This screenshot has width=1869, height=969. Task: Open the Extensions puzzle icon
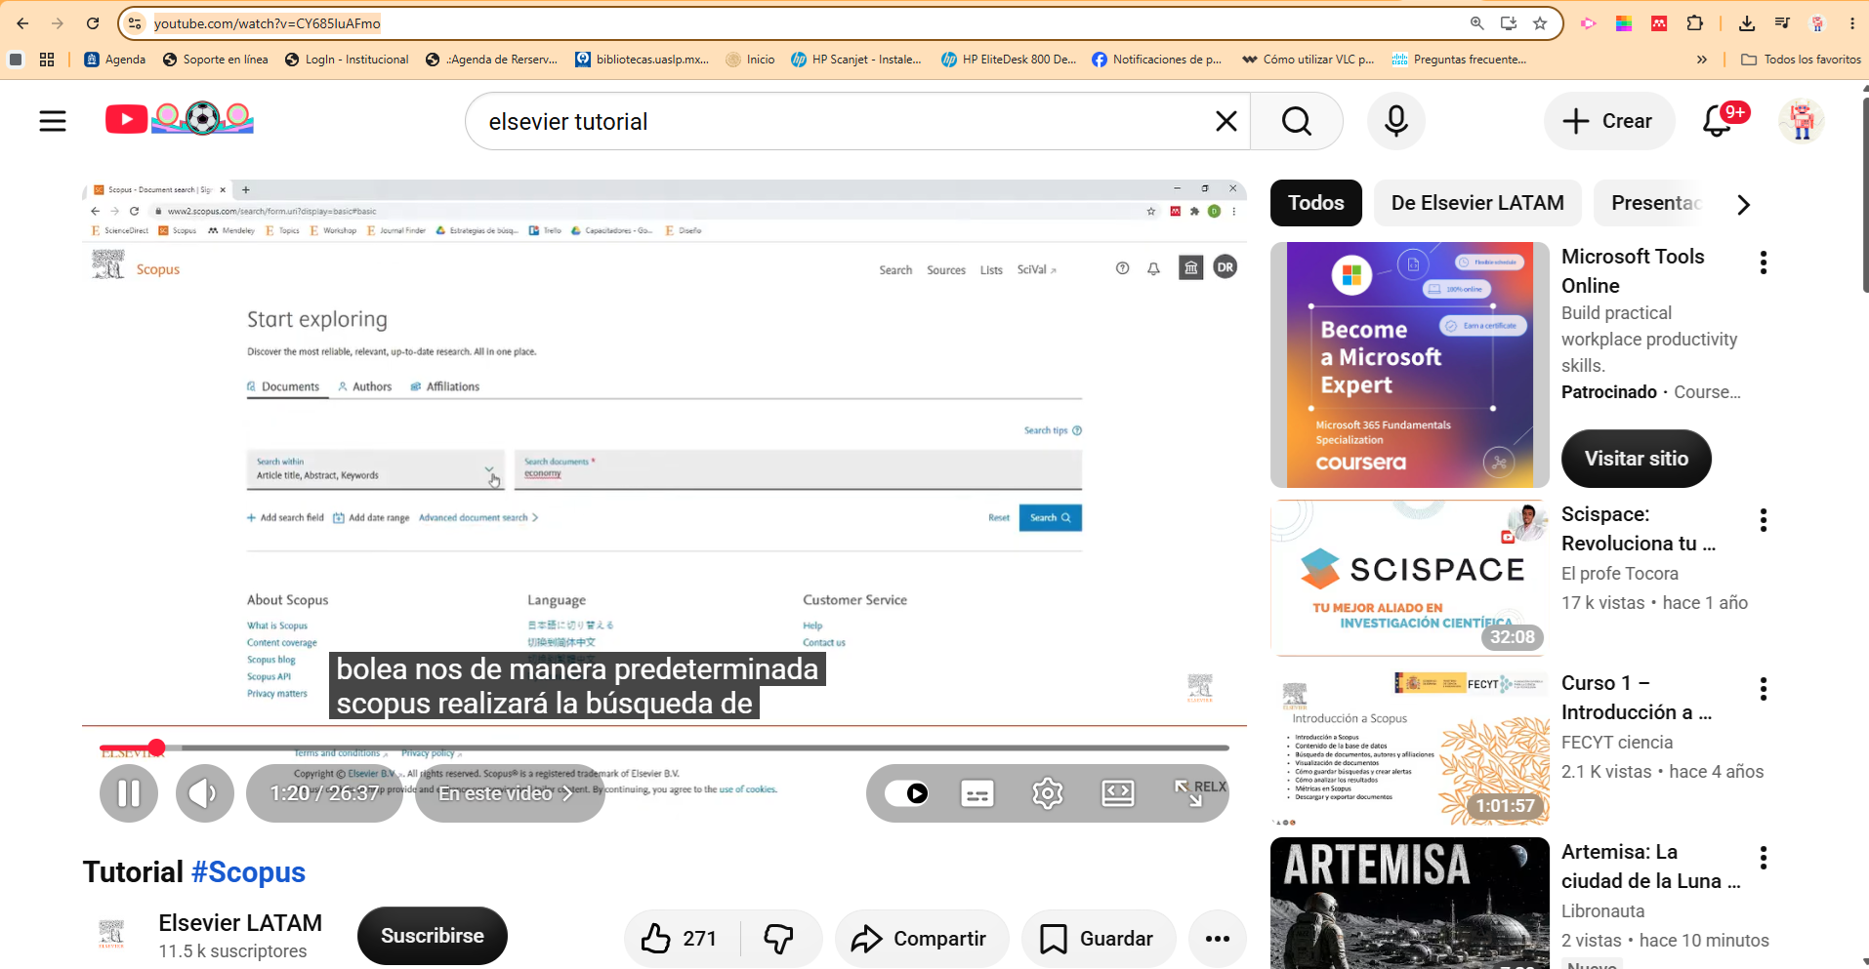1694,23
